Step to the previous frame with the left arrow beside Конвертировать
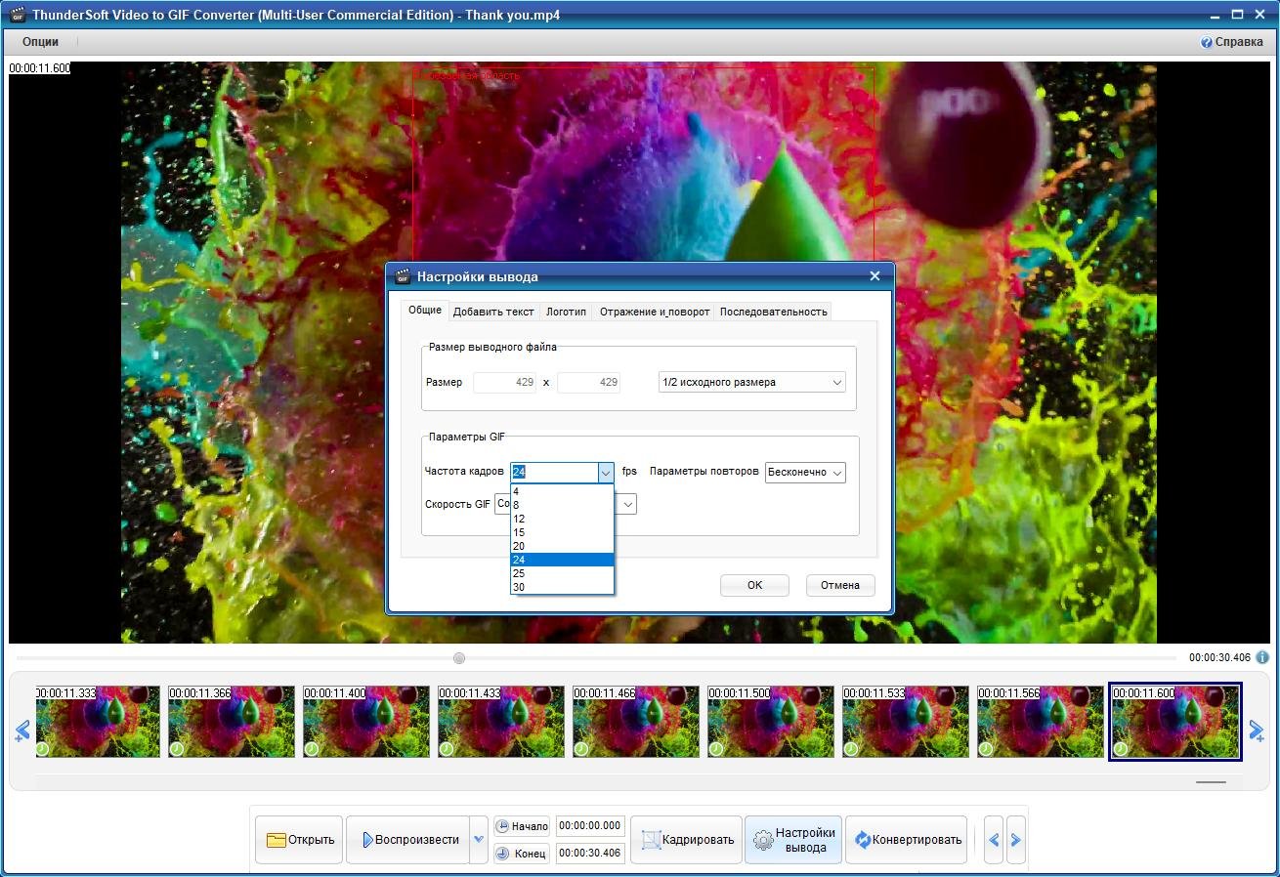This screenshot has width=1280, height=877. coord(994,840)
